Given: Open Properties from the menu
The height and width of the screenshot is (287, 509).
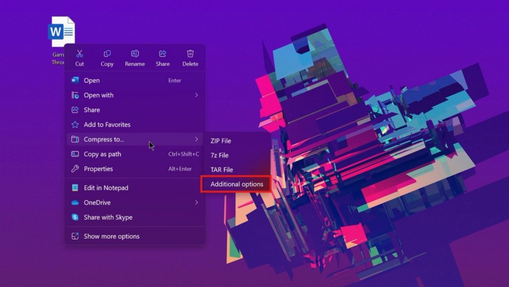Looking at the screenshot, I should pyautogui.click(x=135, y=169).
